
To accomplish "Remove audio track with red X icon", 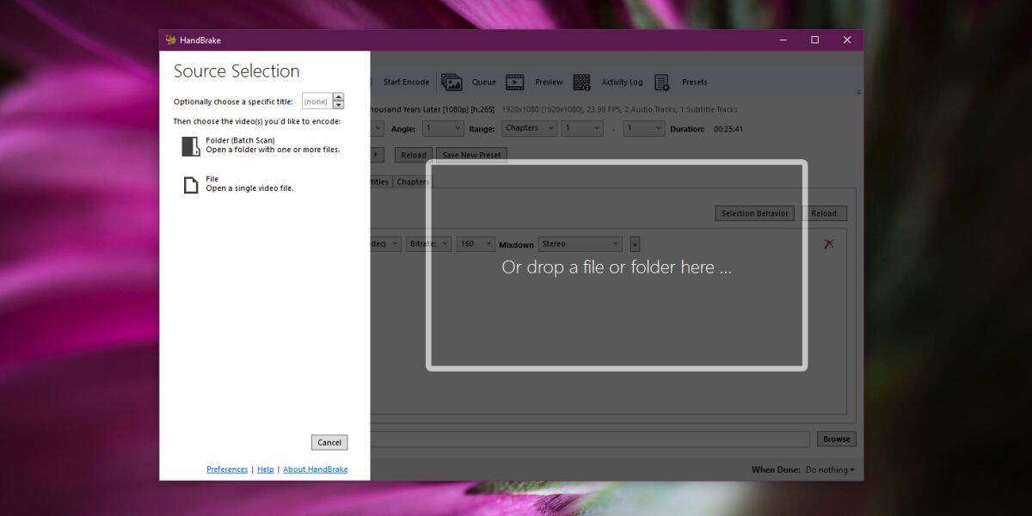I will pyautogui.click(x=828, y=243).
